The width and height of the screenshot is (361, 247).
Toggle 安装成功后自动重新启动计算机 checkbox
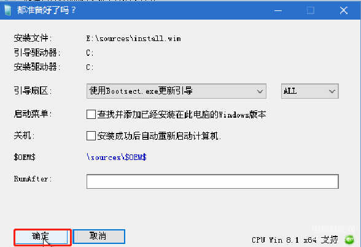(91, 136)
